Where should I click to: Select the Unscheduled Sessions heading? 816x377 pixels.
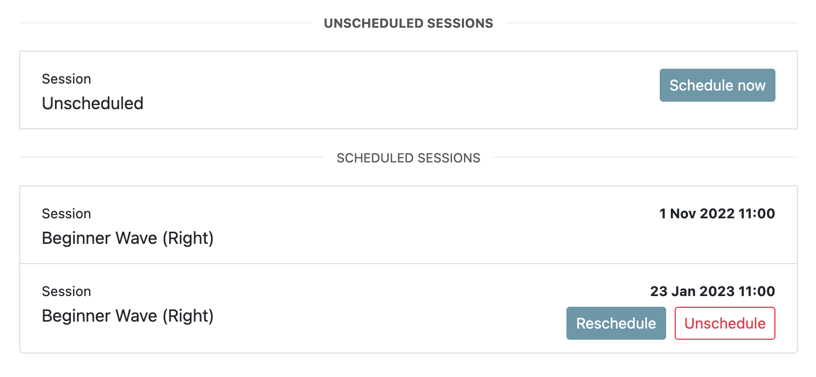[x=409, y=23]
